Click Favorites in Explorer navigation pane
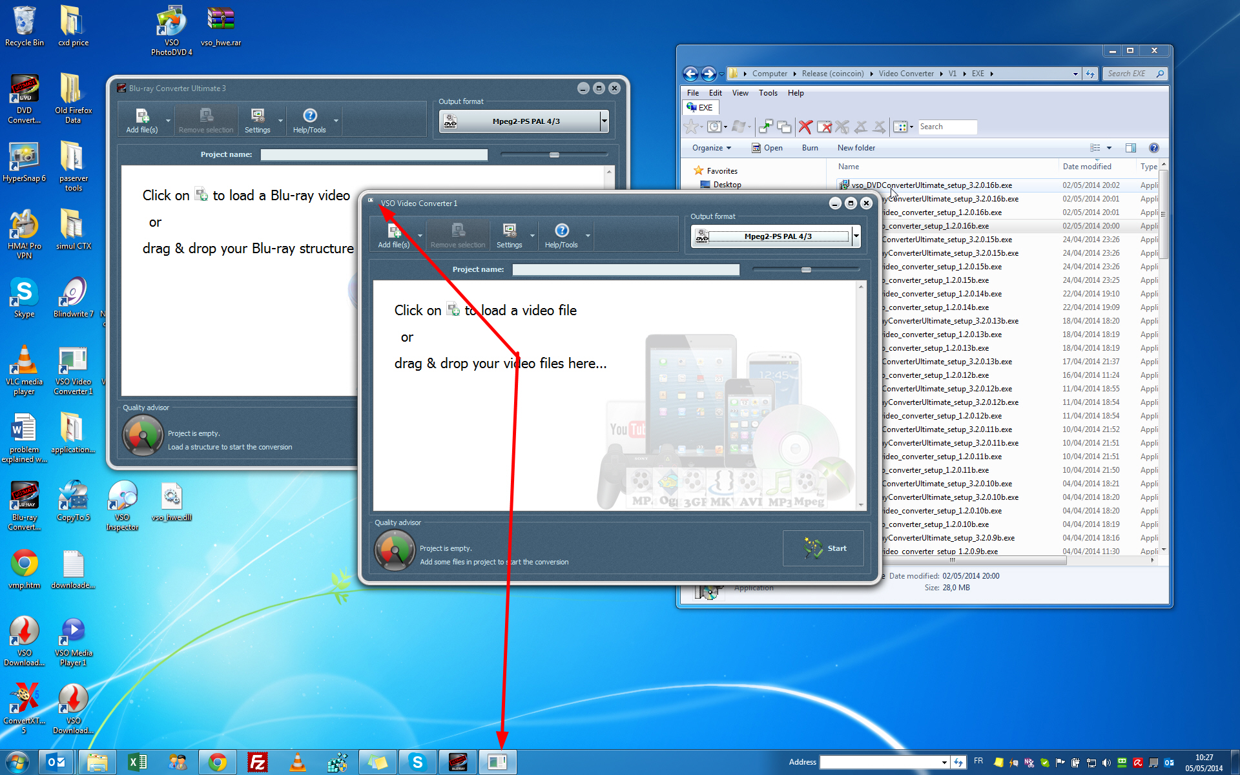 pos(721,171)
